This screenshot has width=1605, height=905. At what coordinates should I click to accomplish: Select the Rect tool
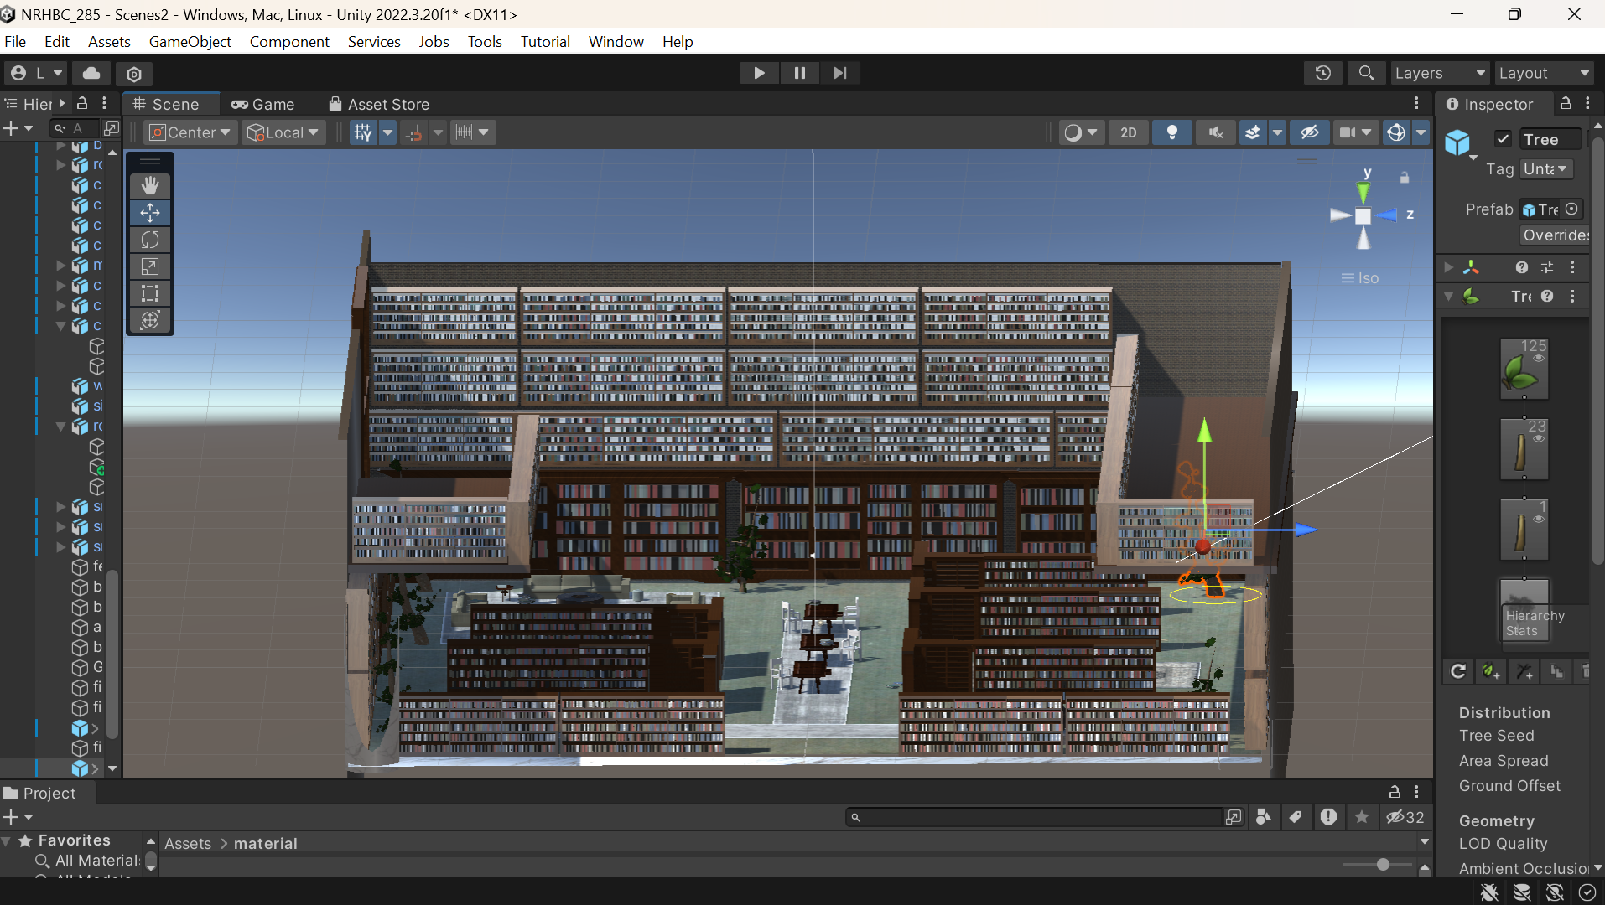150,293
